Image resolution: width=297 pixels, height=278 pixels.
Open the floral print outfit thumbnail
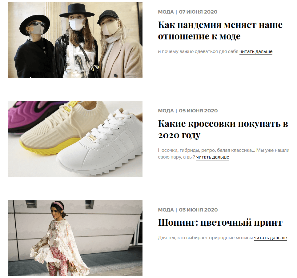75,238
